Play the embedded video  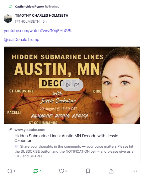pos(68,85)
